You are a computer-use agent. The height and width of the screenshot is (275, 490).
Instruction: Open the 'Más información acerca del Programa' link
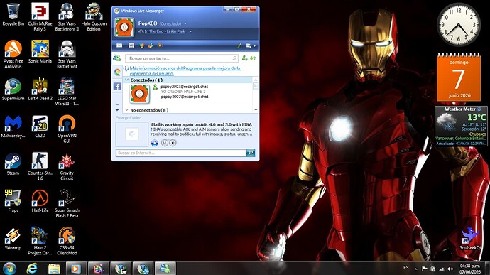click(185, 71)
